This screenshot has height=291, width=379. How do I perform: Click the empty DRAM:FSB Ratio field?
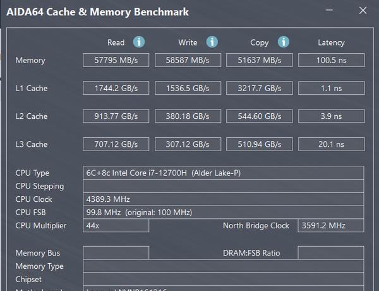pos(331,253)
